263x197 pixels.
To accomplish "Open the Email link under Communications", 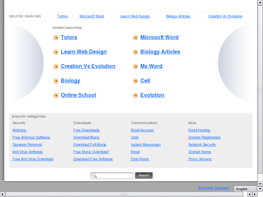I will point(135,152).
